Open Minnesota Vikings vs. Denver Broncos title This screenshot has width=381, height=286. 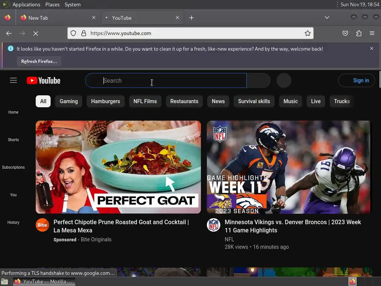coord(293,226)
